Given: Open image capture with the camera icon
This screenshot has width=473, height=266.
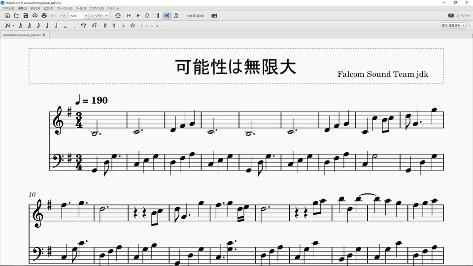Looking at the screenshot, I should point(214,16).
